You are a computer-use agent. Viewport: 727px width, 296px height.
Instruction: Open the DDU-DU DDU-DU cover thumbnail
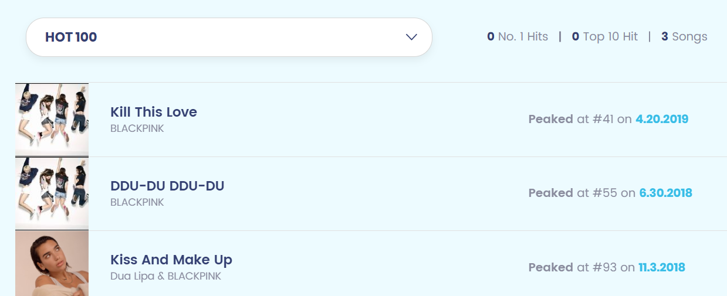(x=52, y=193)
